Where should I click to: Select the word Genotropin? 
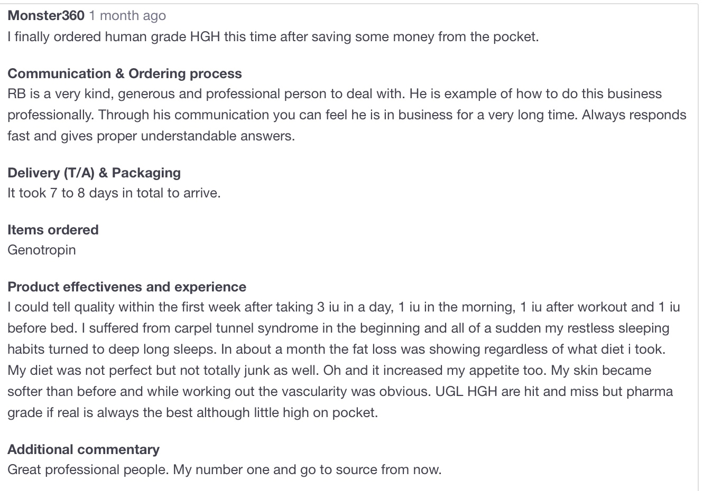tap(42, 250)
